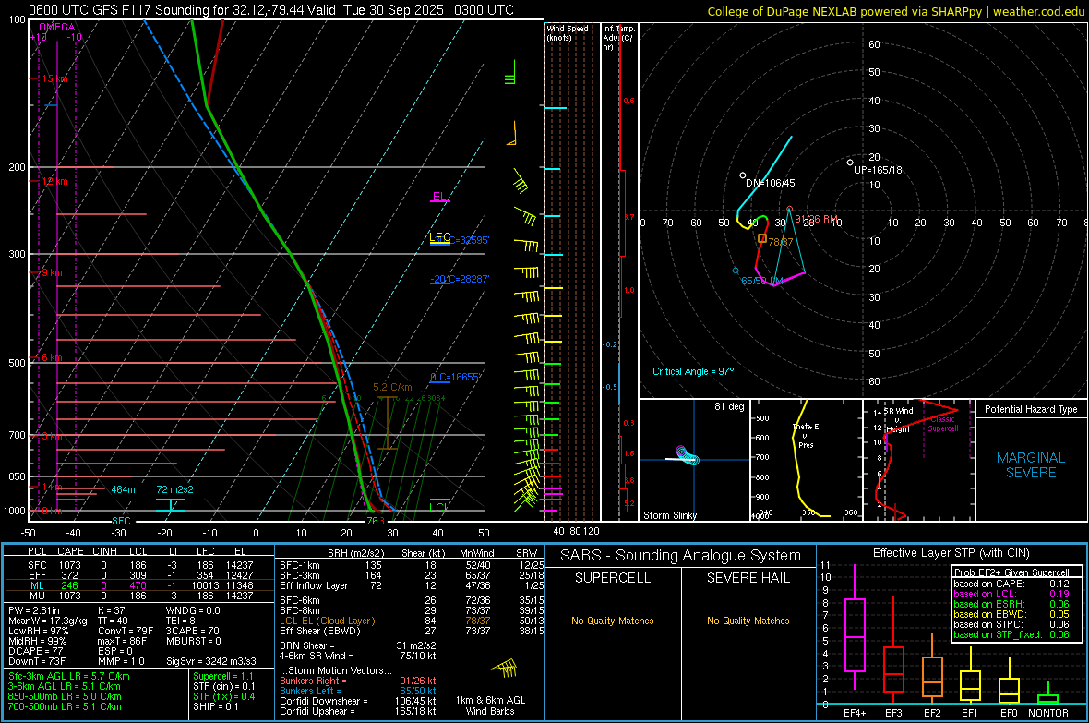Click the 'MARGINAL SEVERE' hazard text
Screen dimensions: 1089x723
(x=1031, y=465)
